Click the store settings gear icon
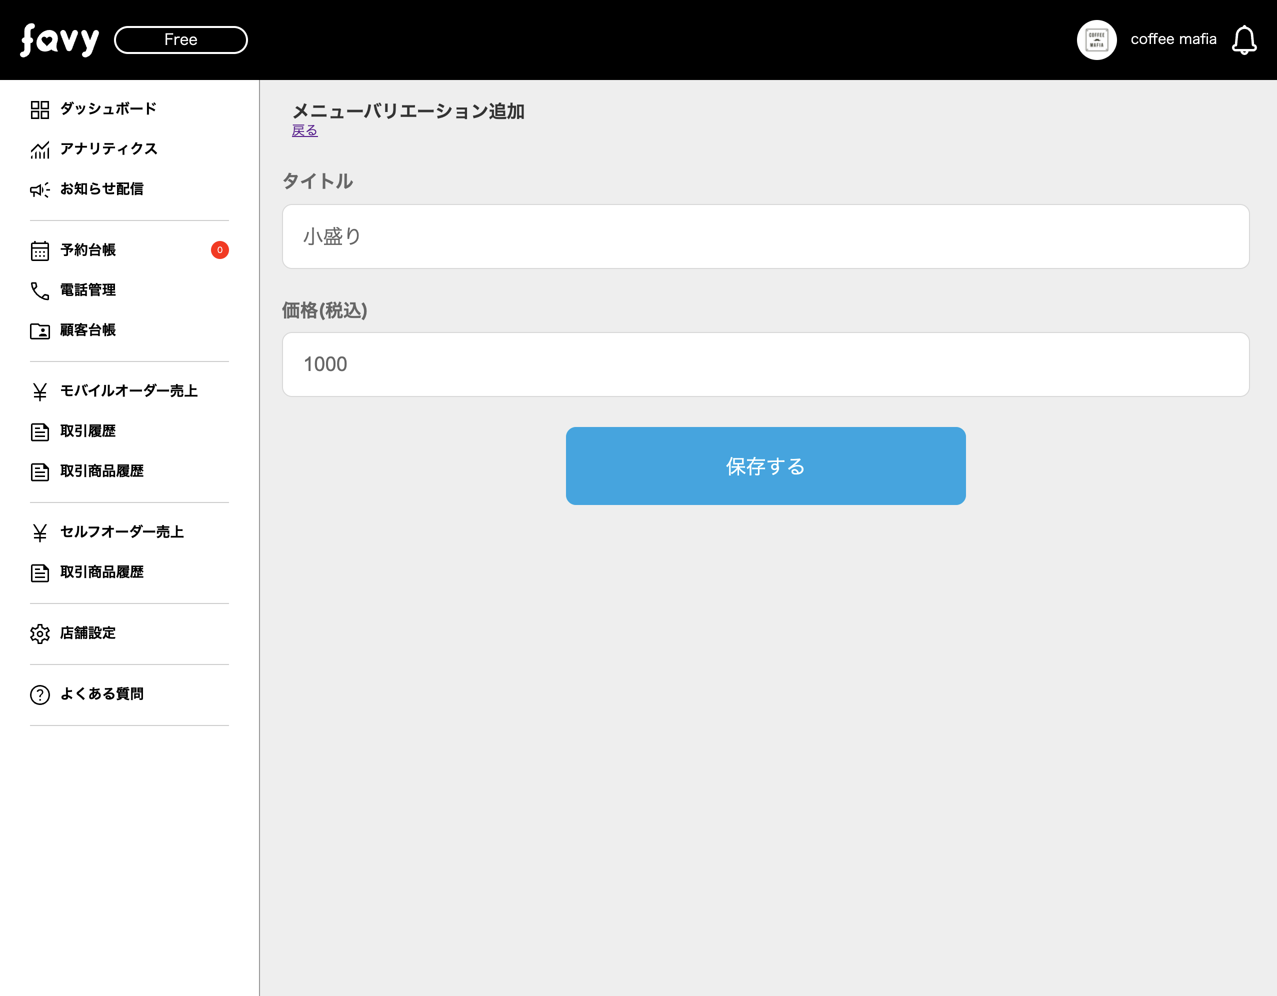1277x996 pixels. tap(40, 633)
